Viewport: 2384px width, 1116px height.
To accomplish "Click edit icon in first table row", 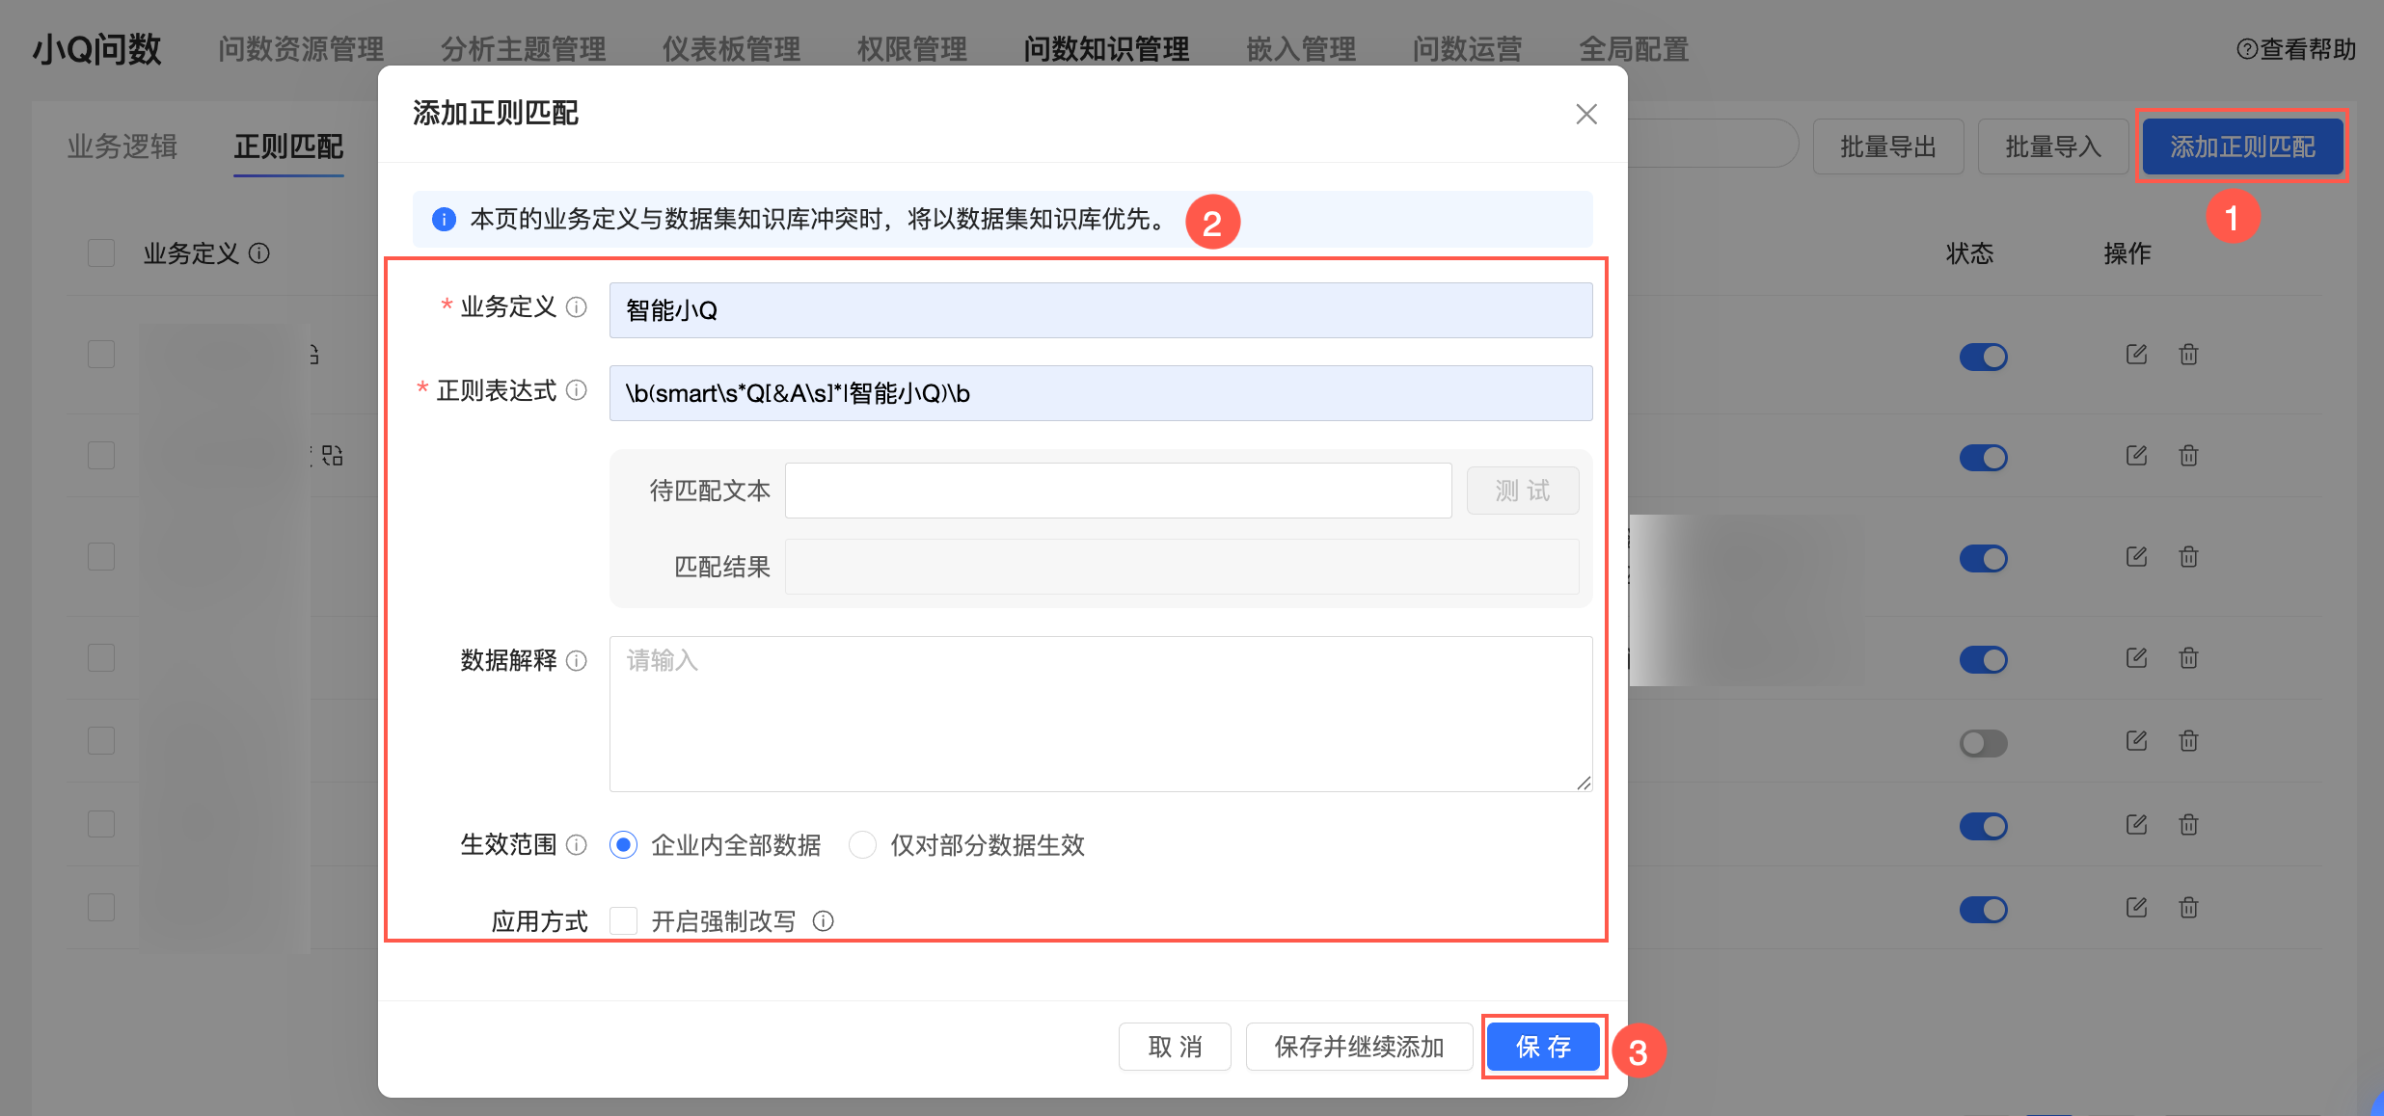I will (x=2136, y=355).
